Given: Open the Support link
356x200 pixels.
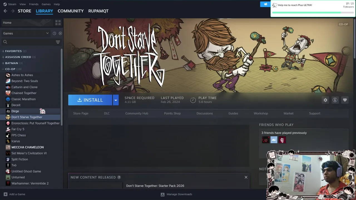Looking at the screenshot, I should point(315,113).
